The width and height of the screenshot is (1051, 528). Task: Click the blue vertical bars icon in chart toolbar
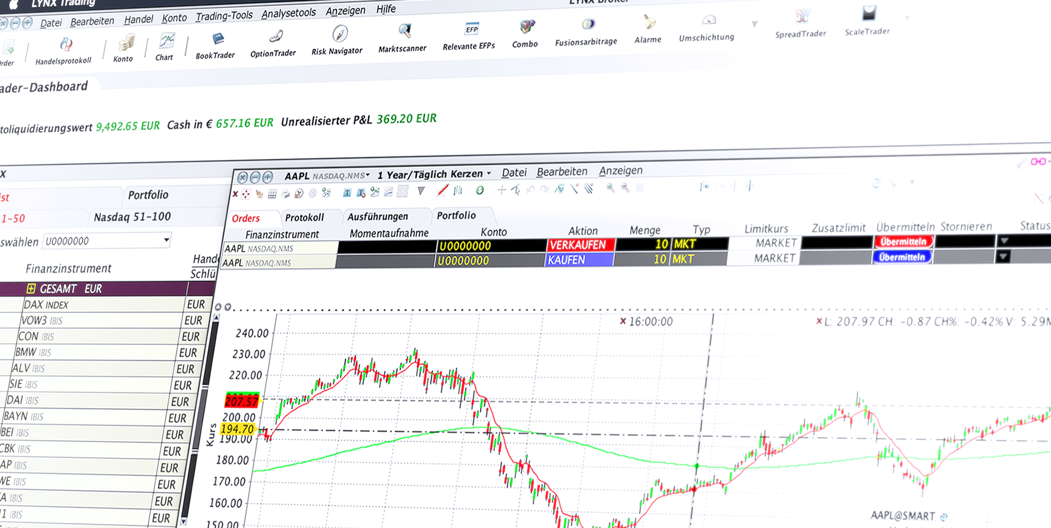pos(458,191)
